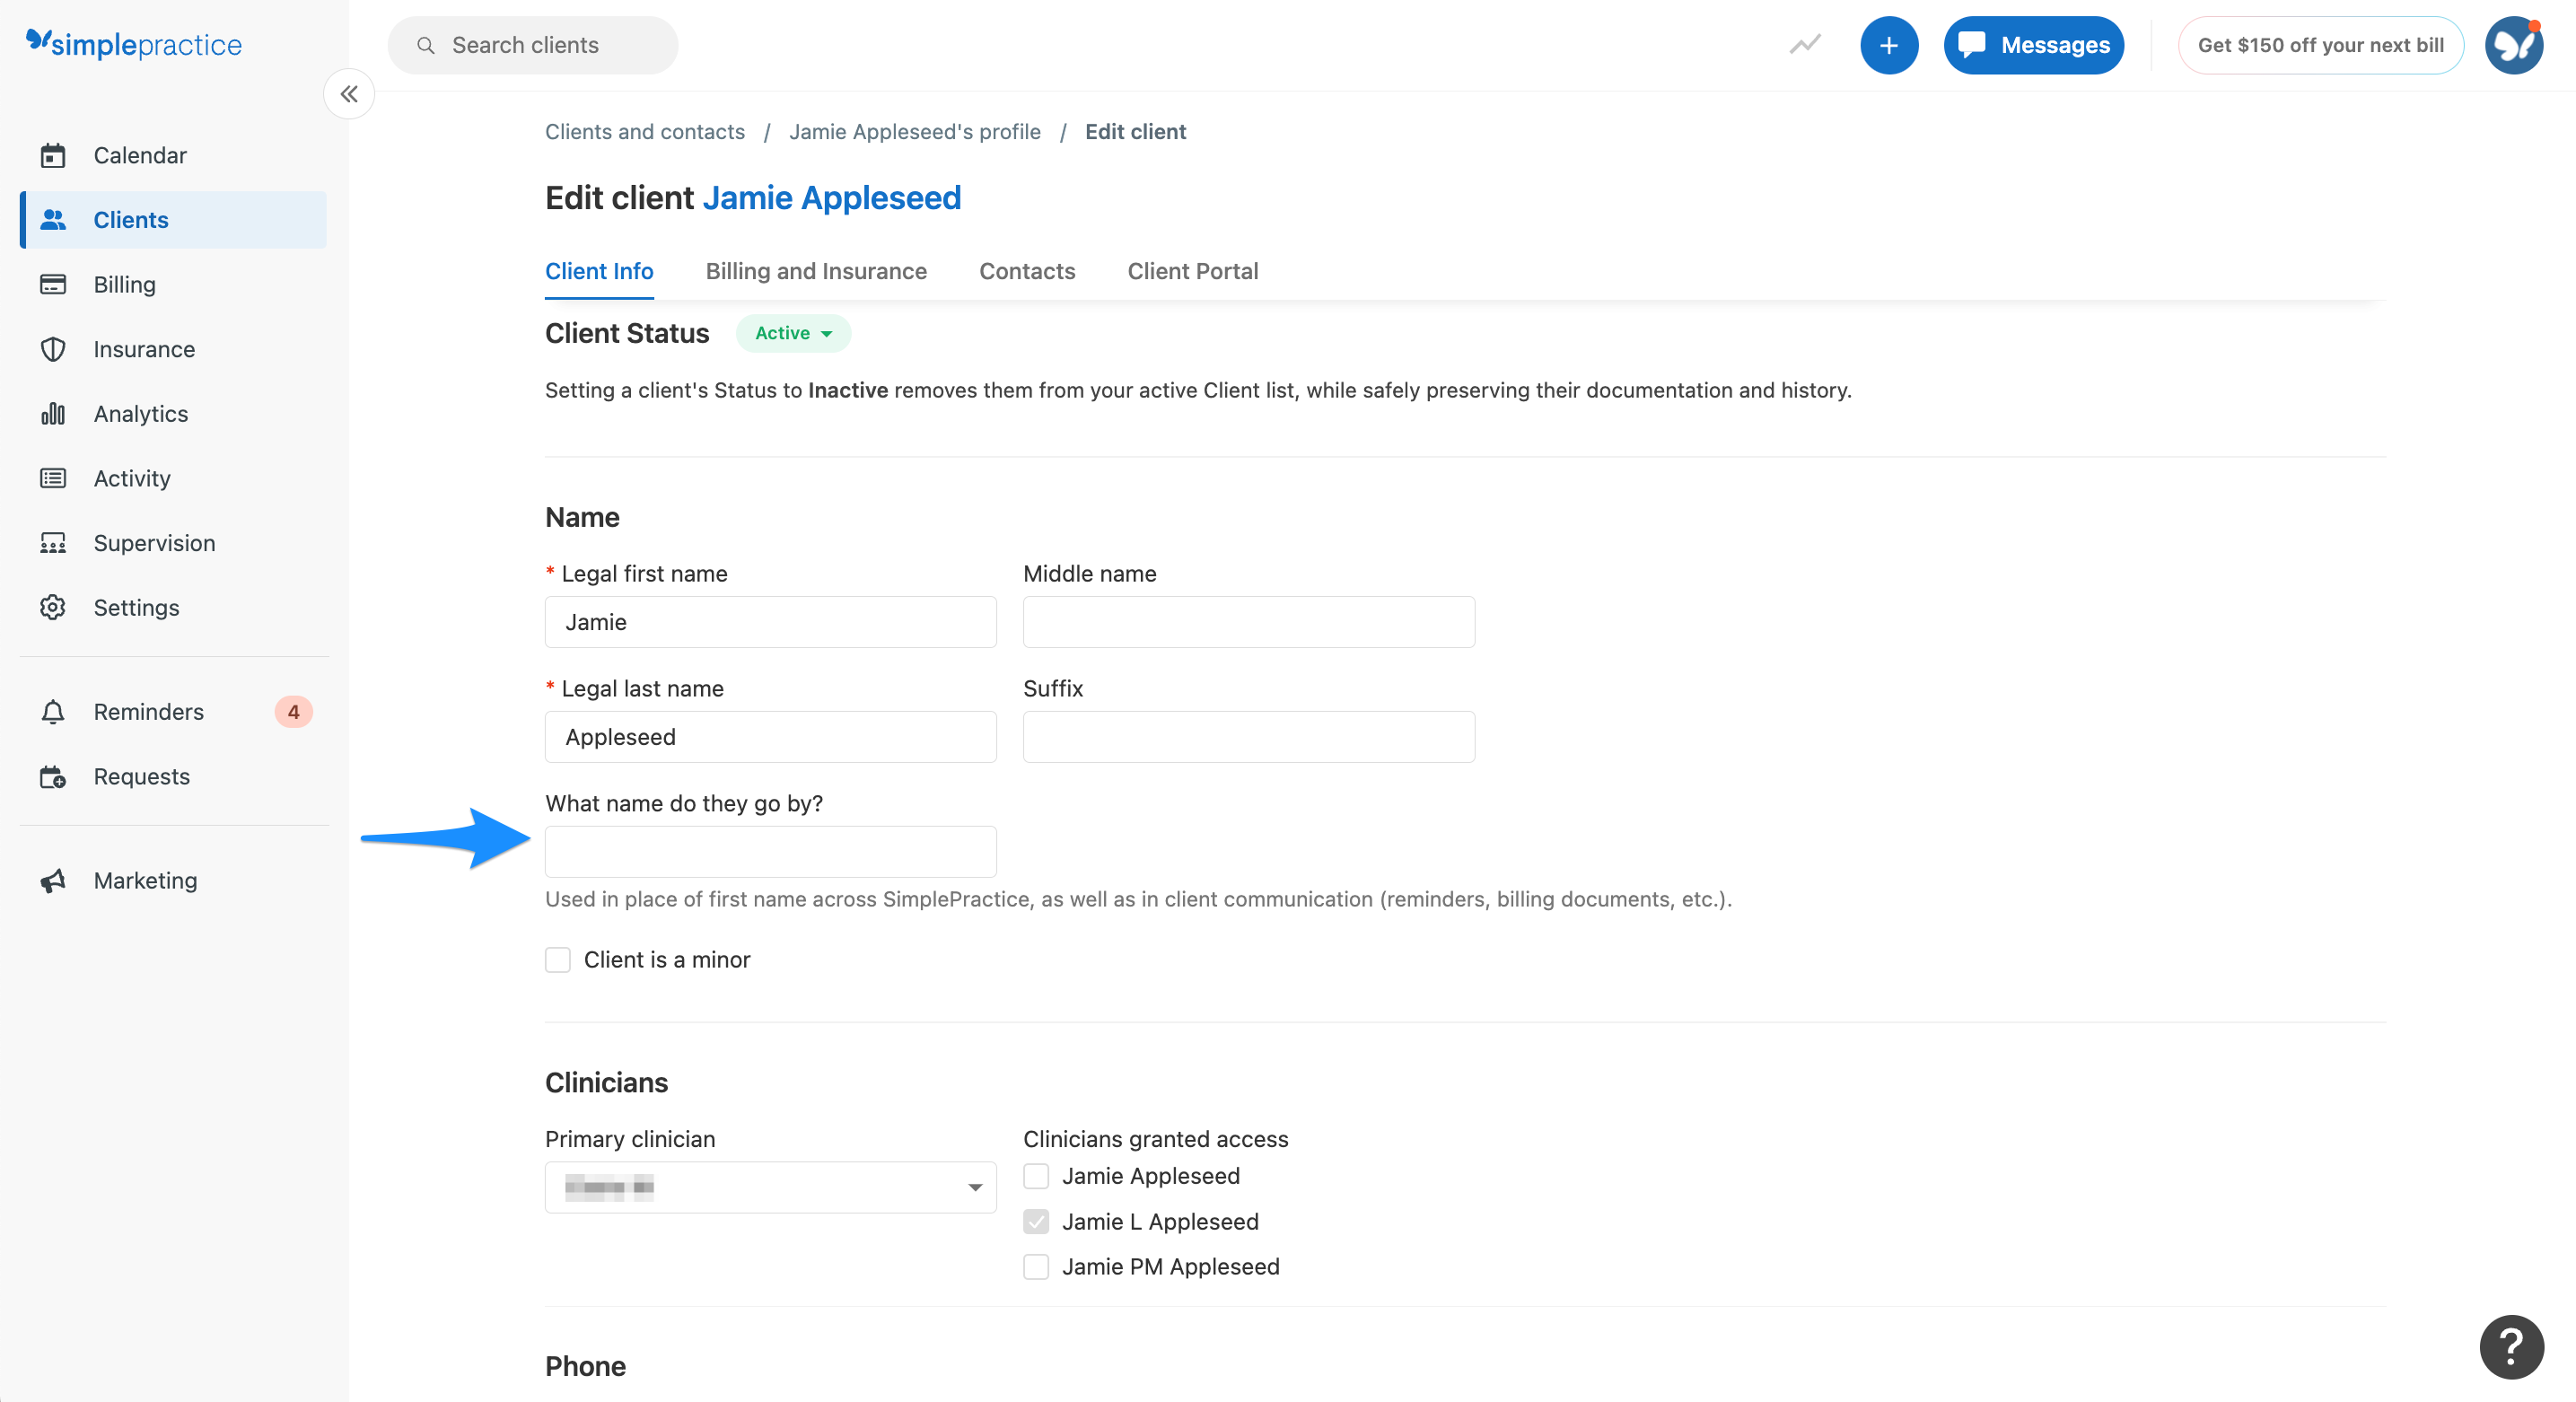Open the help question mark button

point(2511,1347)
